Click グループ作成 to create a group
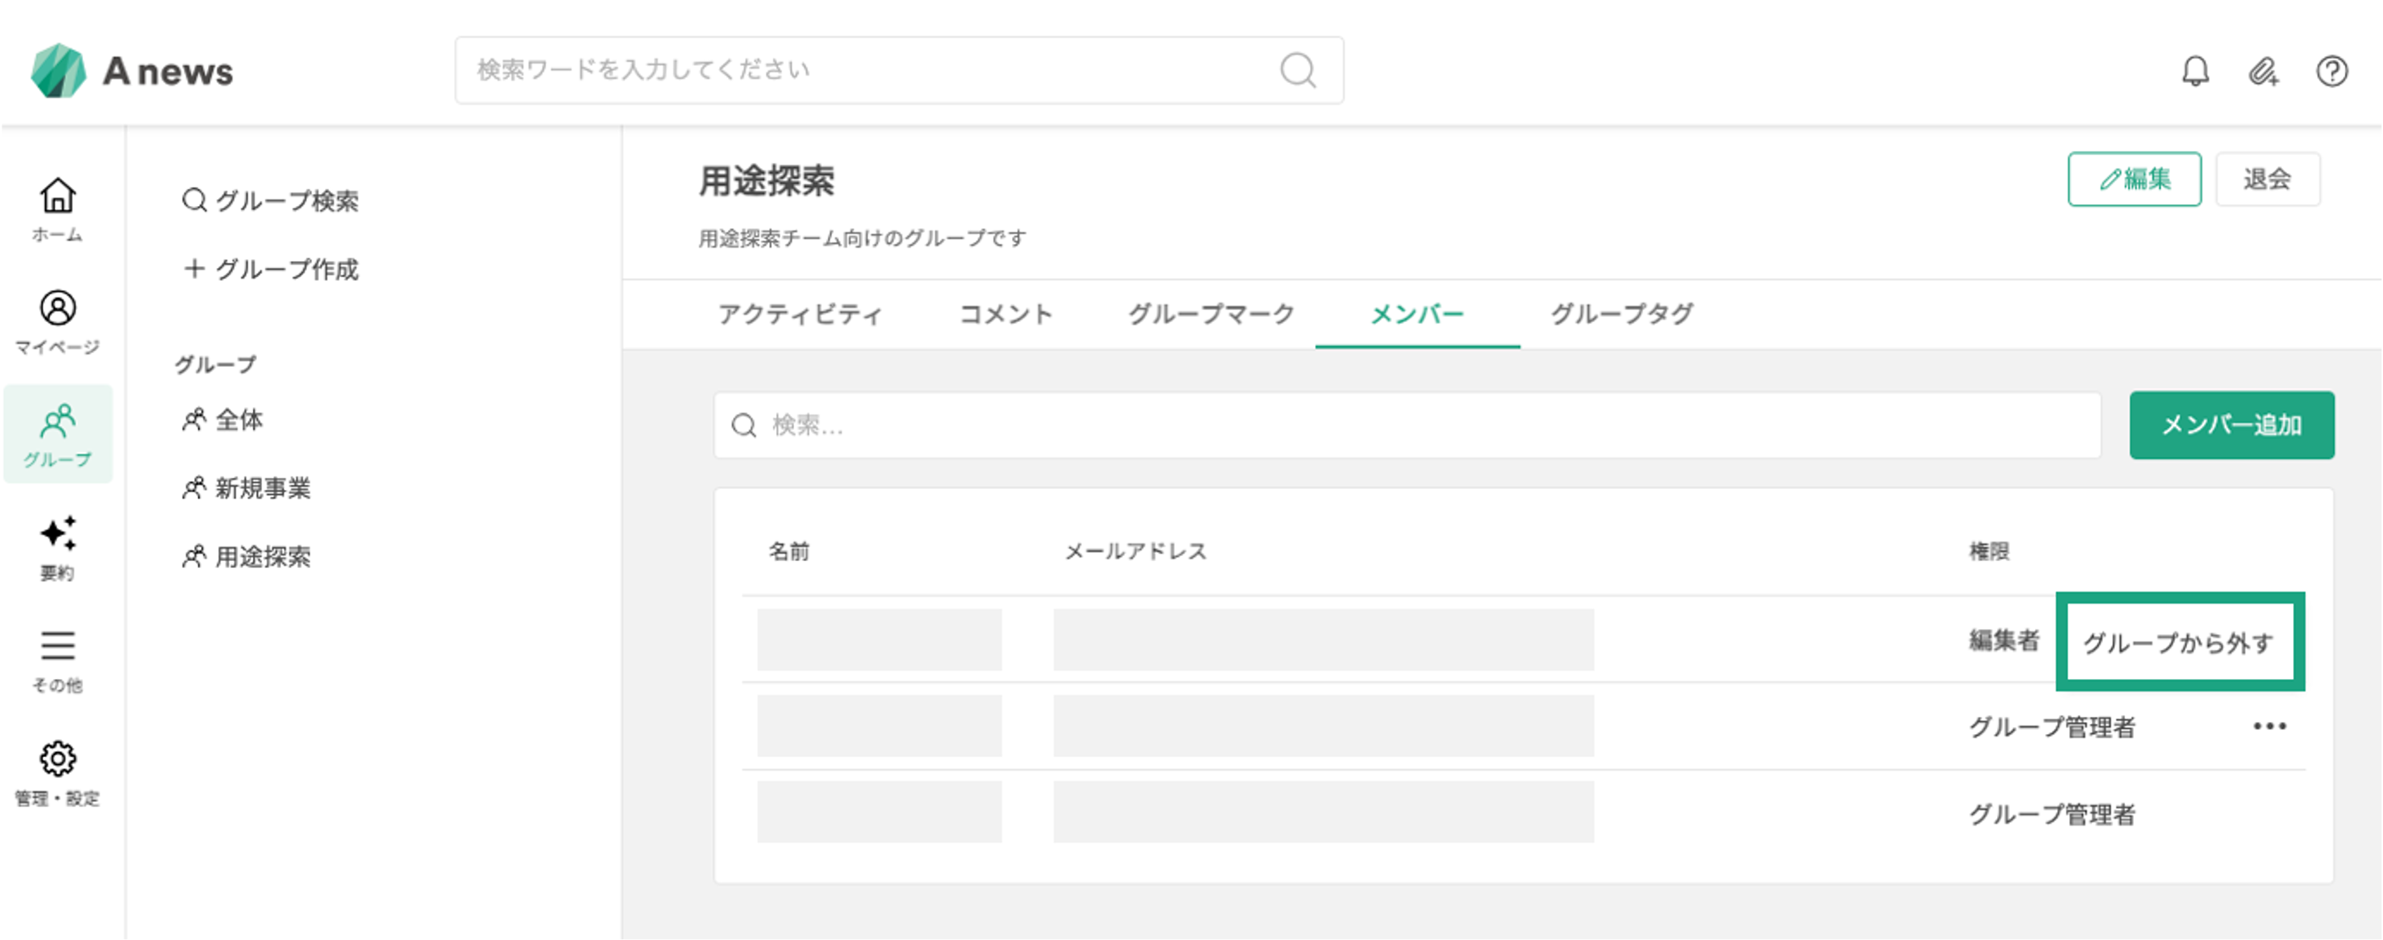The image size is (2383, 940). tap(270, 269)
